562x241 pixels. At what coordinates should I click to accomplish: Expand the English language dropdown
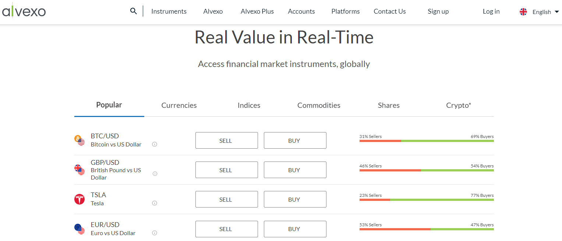coord(541,12)
